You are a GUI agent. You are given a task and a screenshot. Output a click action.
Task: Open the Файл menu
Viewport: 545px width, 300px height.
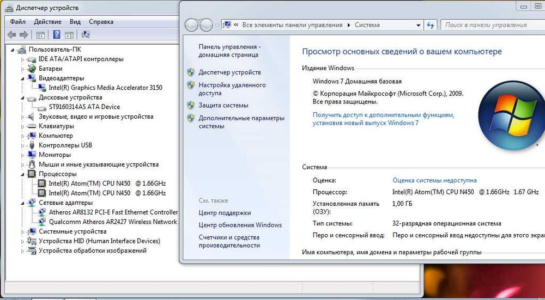coord(18,22)
